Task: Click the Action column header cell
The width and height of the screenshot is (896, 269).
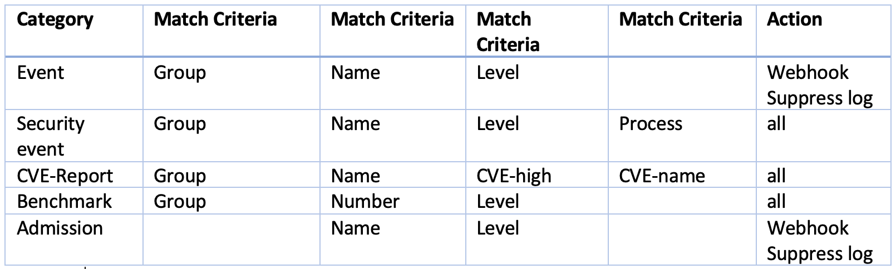Action: 794,19
